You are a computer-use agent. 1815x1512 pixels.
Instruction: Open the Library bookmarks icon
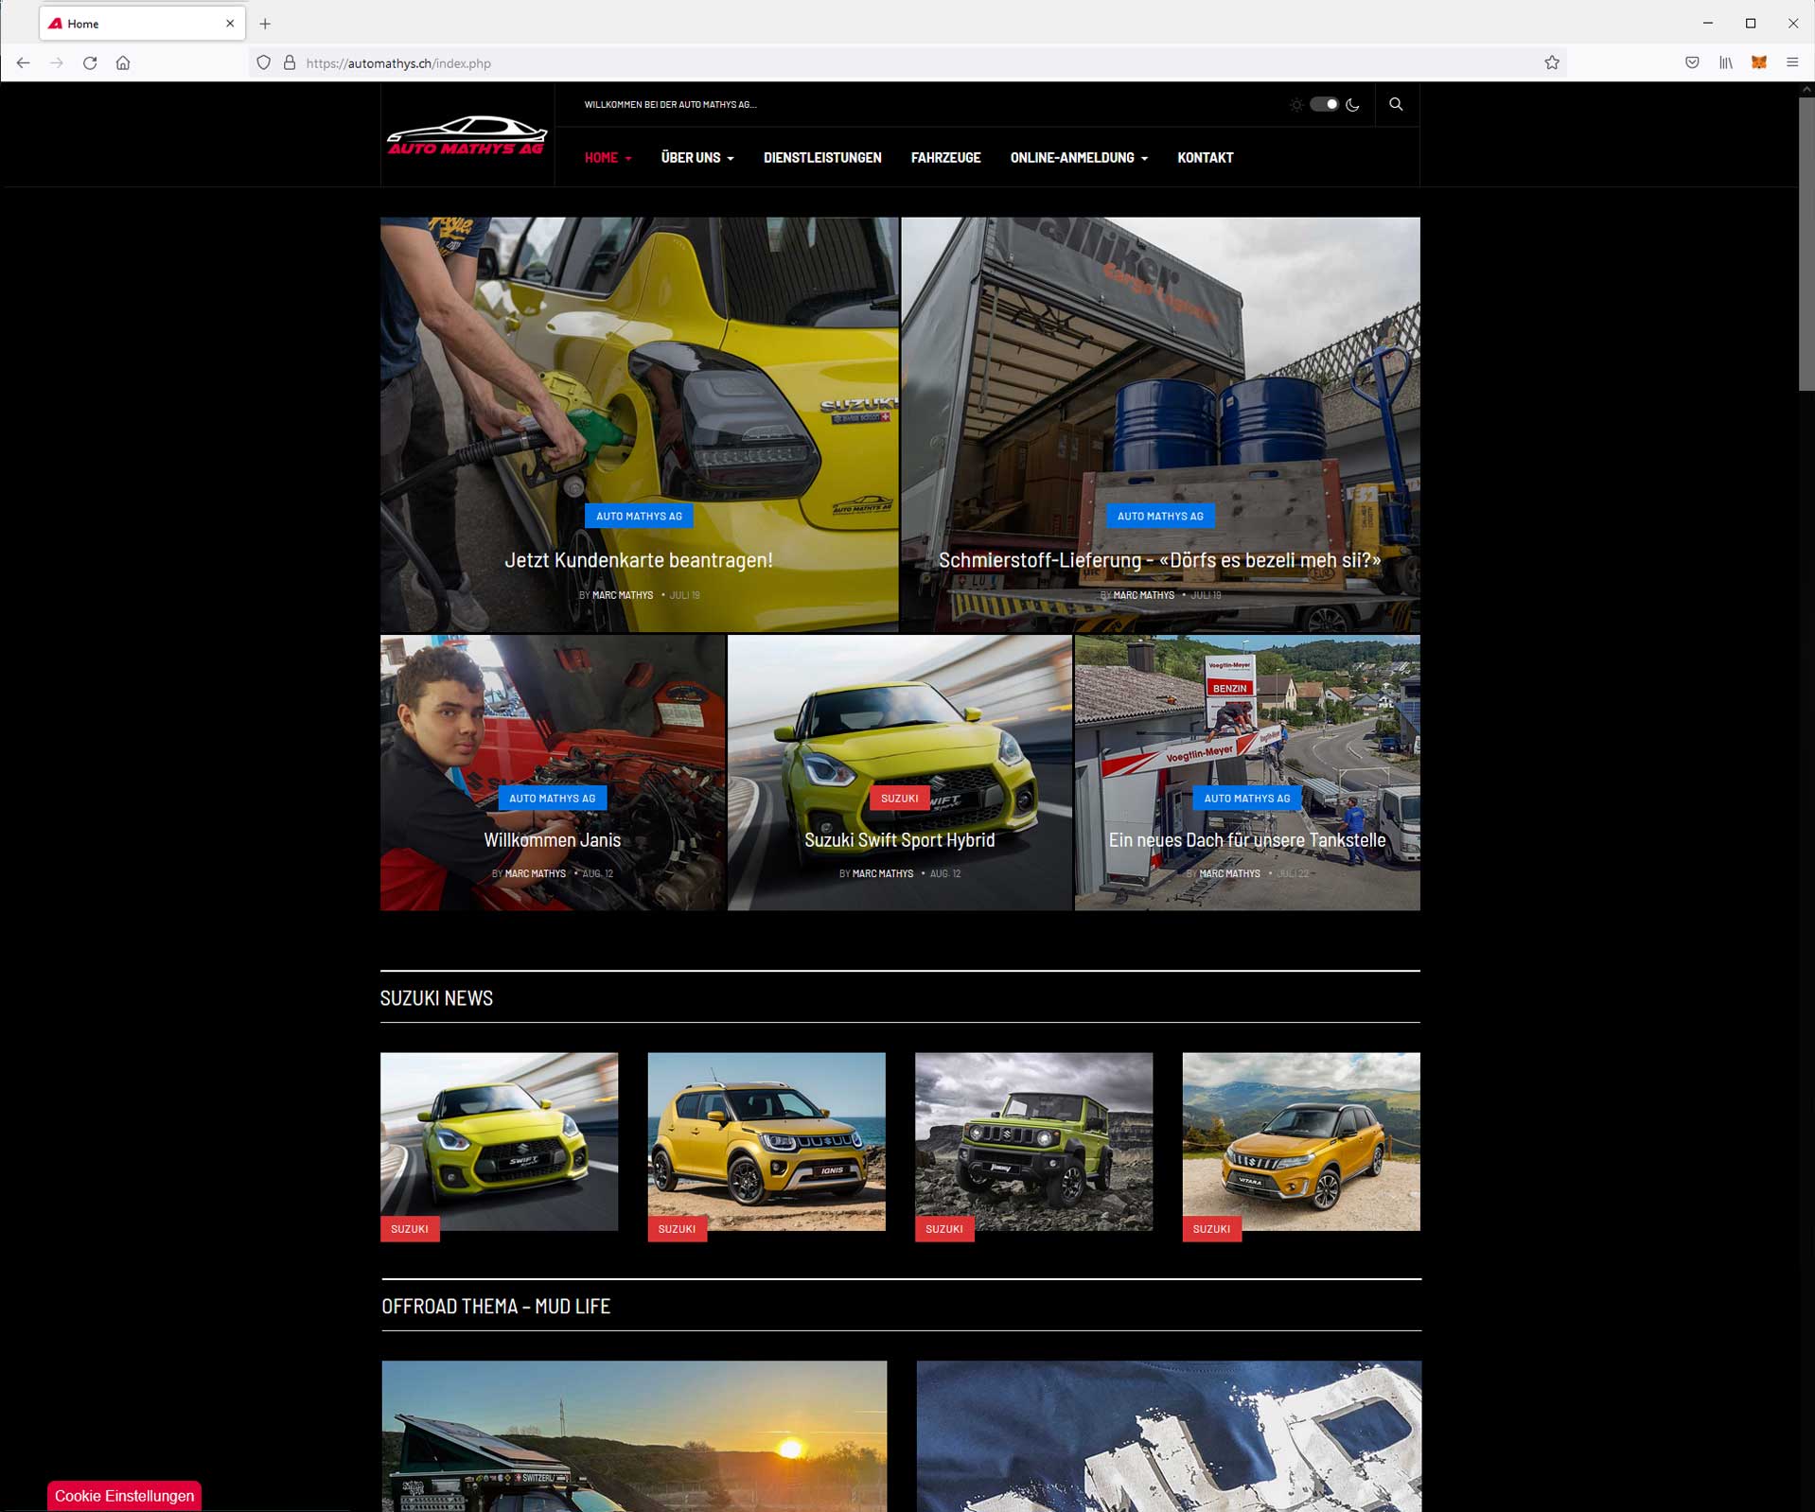point(1726,63)
